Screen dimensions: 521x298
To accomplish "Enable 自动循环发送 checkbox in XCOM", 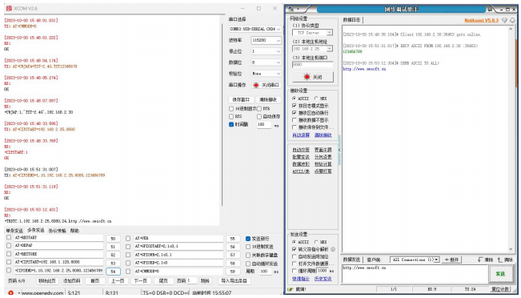I will (x=248, y=264).
